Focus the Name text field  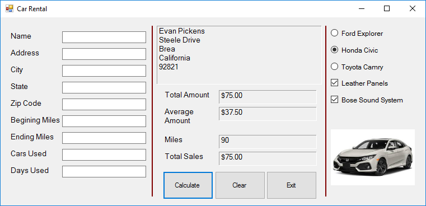click(x=104, y=38)
